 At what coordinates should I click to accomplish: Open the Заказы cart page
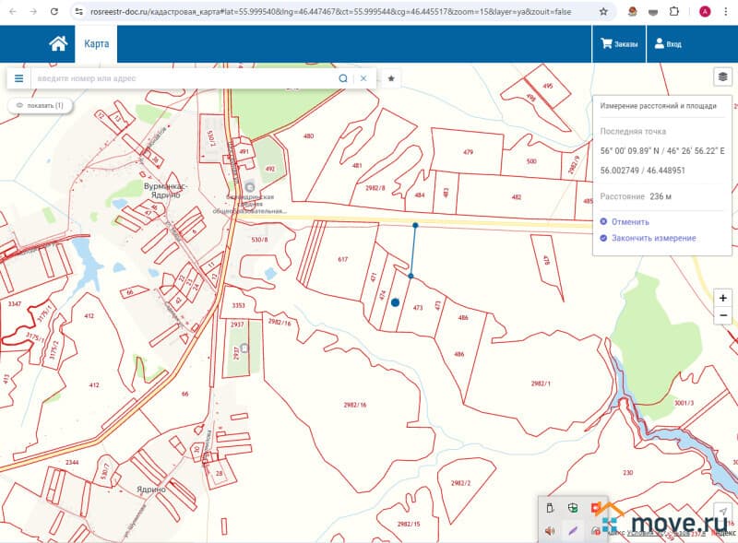[x=619, y=44]
